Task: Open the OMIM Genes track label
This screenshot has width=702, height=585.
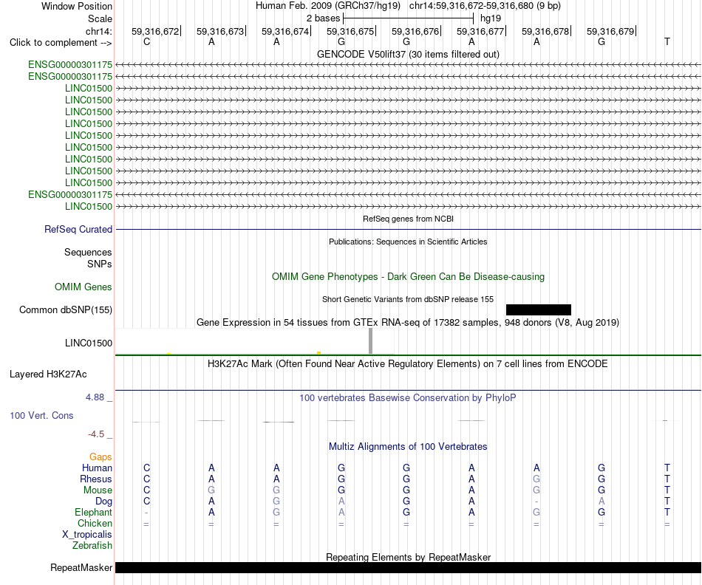Action: (84, 287)
